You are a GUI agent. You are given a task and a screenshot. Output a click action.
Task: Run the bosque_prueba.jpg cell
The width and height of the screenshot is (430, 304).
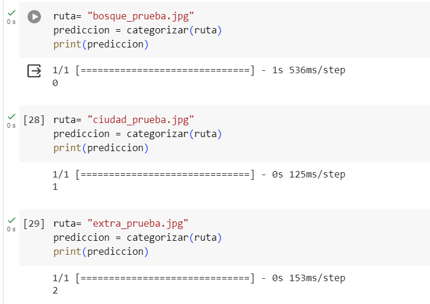(x=35, y=17)
